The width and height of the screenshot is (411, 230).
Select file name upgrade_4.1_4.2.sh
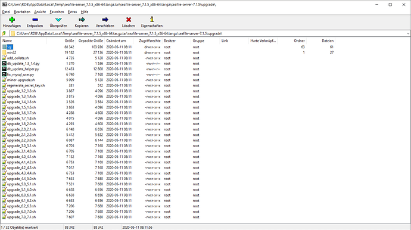[21, 162]
